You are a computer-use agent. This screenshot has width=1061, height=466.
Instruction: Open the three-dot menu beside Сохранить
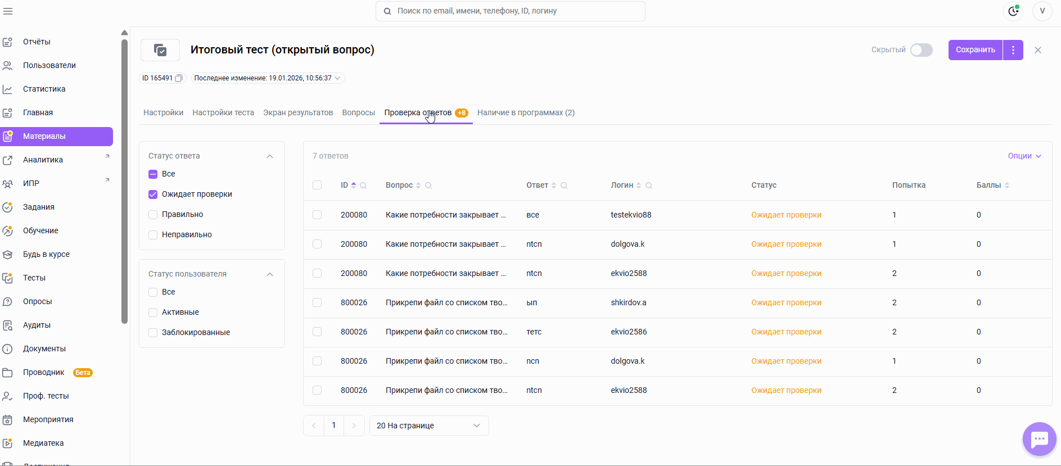tap(1013, 50)
